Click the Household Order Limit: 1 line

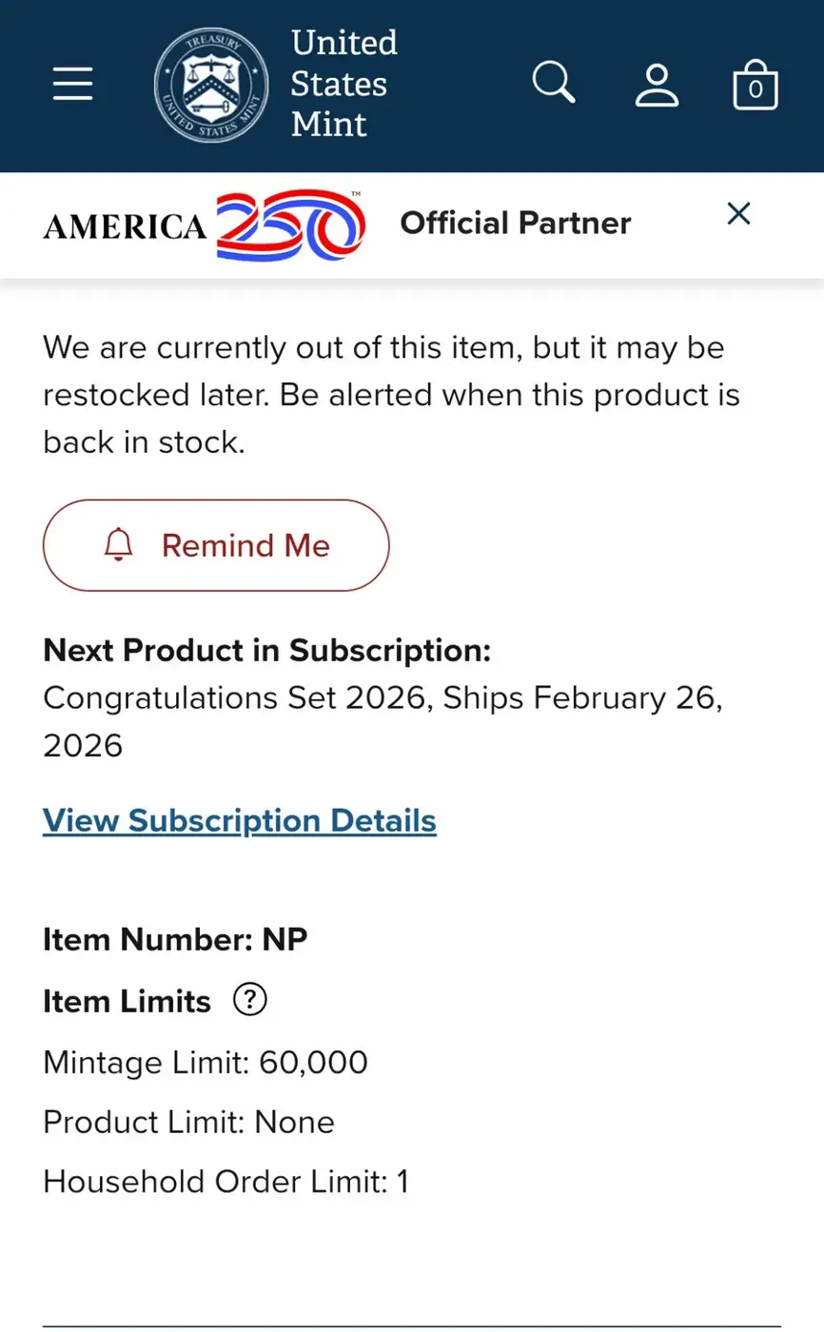(226, 1182)
